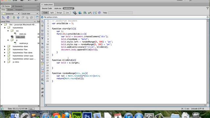Screen dimensions: 210x118
Task: Open the Local view dropdown
Action: pos(30,13)
